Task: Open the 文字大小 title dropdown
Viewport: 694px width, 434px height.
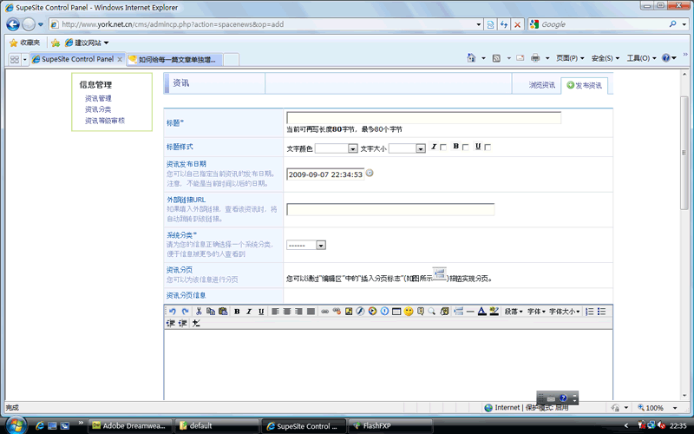Action: coord(407,148)
